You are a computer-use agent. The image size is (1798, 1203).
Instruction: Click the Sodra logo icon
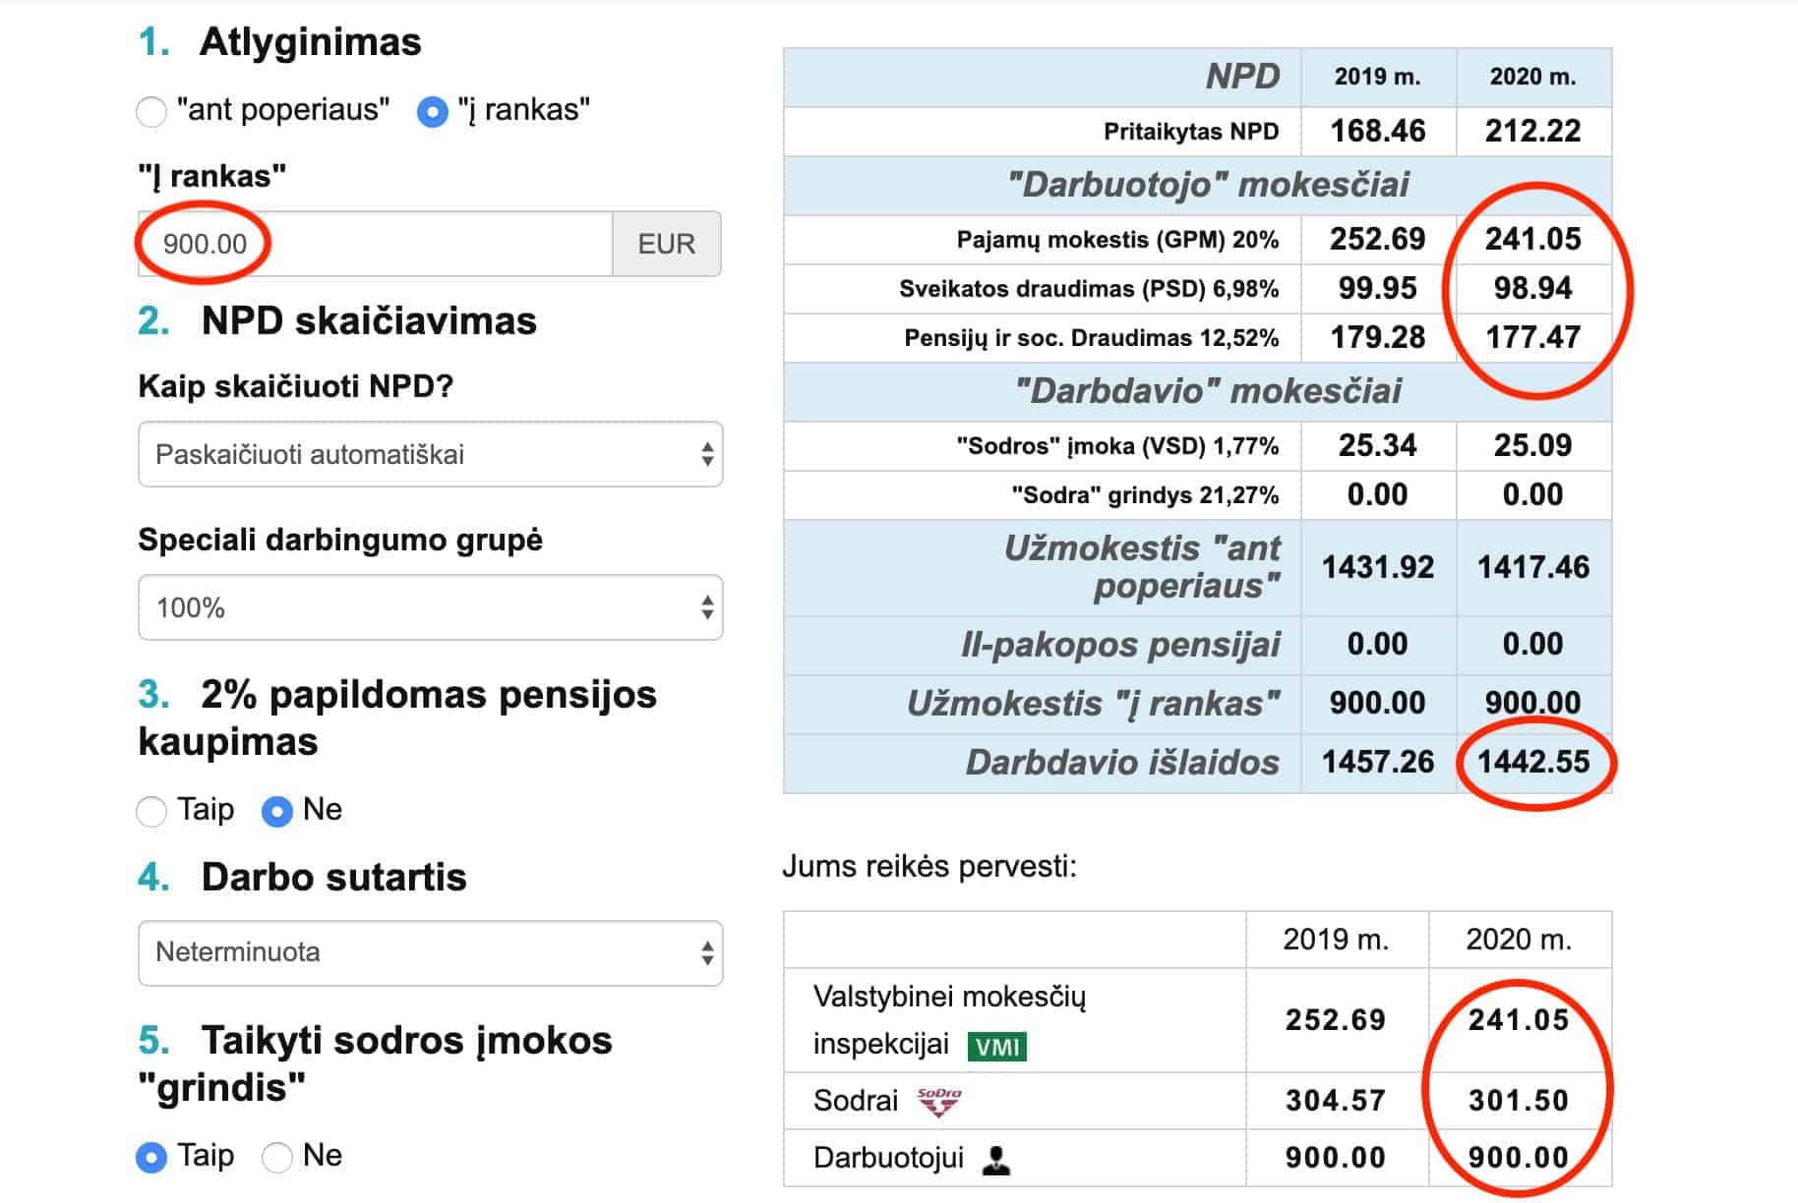click(x=938, y=1102)
